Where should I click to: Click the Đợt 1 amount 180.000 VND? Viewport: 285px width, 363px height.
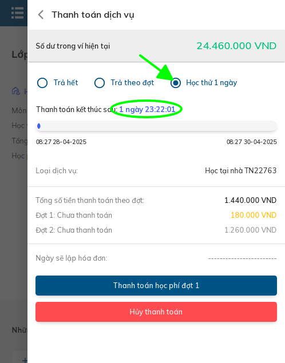(254, 215)
